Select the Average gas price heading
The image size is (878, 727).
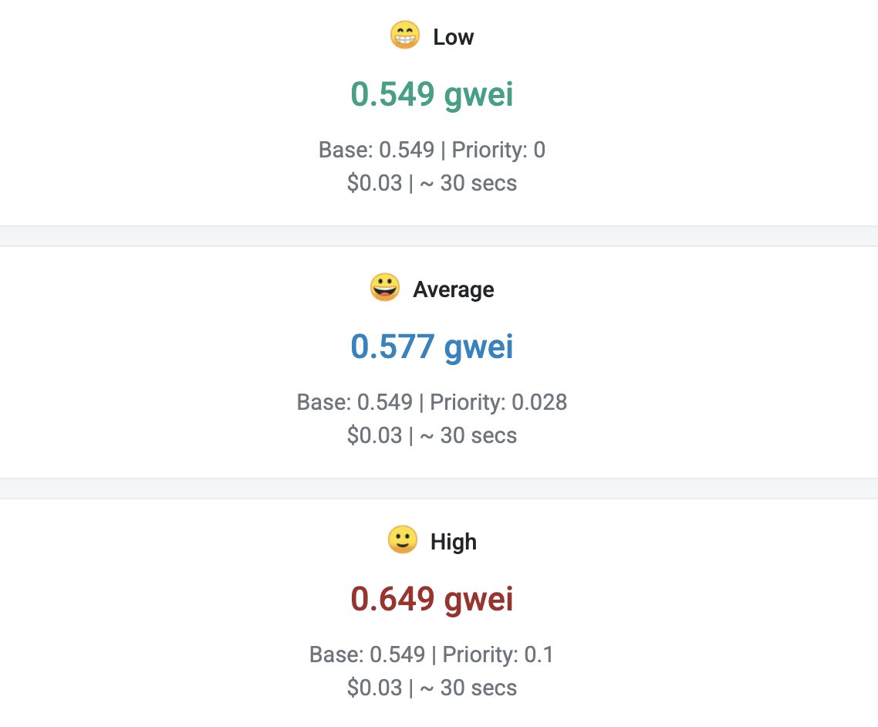(453, 289)
